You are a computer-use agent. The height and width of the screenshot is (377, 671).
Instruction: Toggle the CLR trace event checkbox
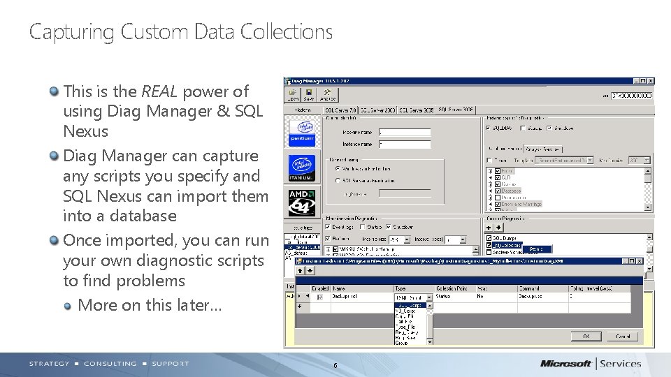pos(497,177)
